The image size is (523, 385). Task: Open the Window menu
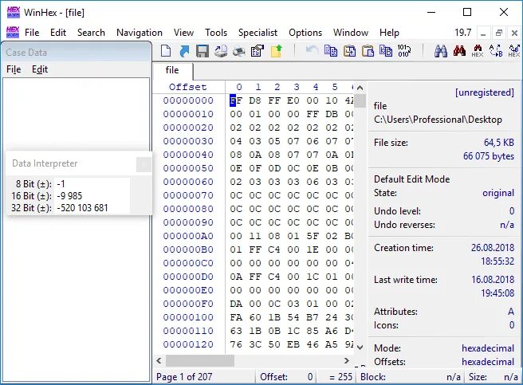click(351, 33)
